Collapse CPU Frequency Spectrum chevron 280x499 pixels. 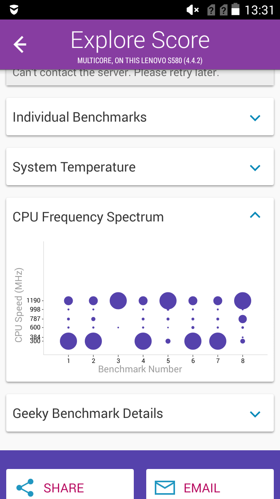255,215
